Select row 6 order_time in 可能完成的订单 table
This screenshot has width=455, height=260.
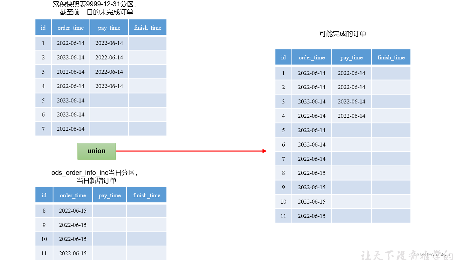(x=312, y=145)
